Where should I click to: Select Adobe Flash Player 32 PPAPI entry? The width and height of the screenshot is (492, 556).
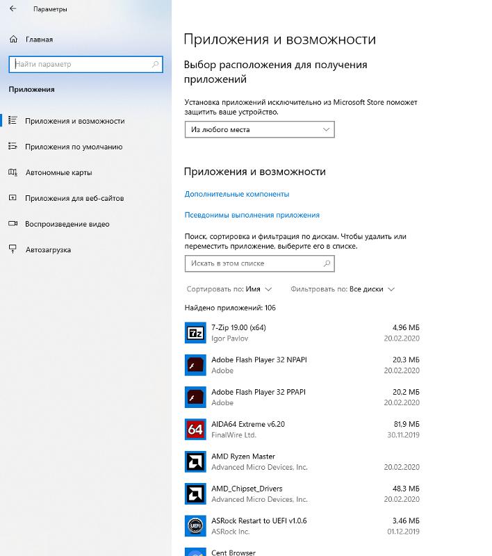tap(302, 397)
